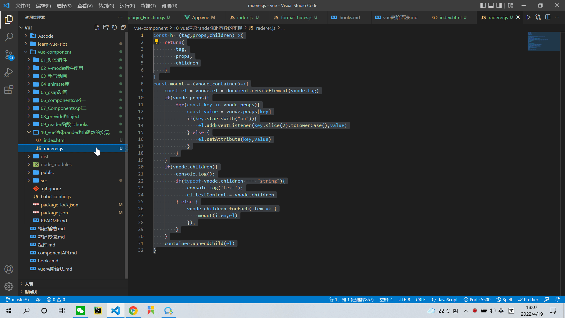The image size is (565, 318).
Task: Switch to the hooks.md tab
Action: coord(349,17)
